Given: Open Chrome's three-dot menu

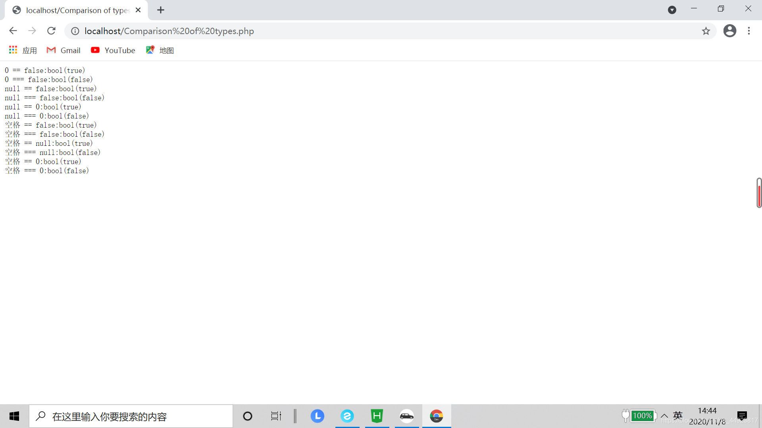Looking at the screenshot, I should (749, 31).
